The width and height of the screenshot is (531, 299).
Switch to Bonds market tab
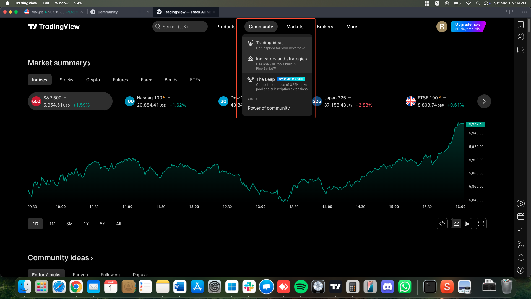coord(171,80)
